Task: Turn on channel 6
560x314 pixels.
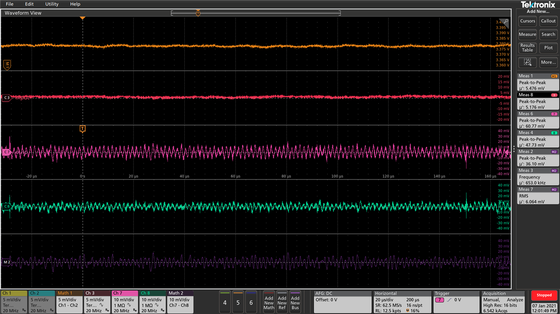Action: click(x=251, y=302)
